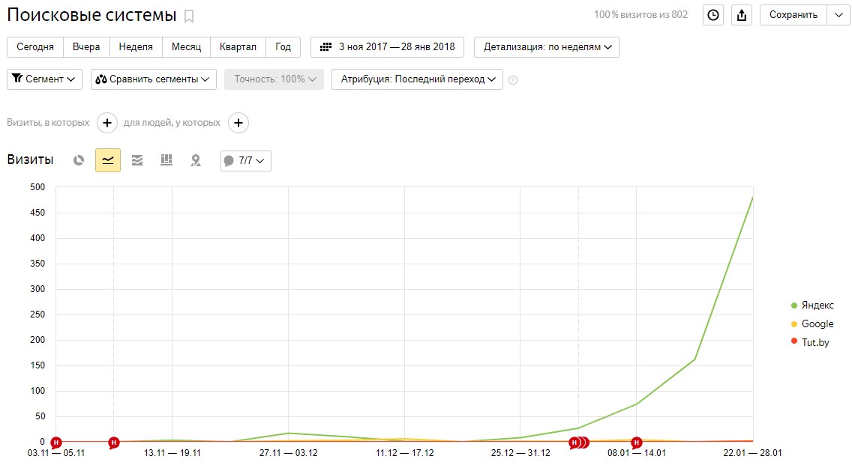Expand the Сохранить dropdown arrow
This screenshot has height=468, width=852.
(x=838, y=15)
